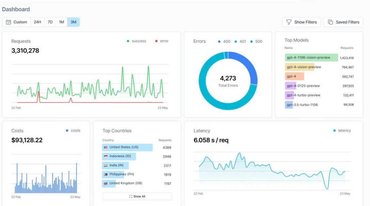The height and width of the screenshot is (206, 370).
Task: Click the Show Filters button
Action: [301, 22]
